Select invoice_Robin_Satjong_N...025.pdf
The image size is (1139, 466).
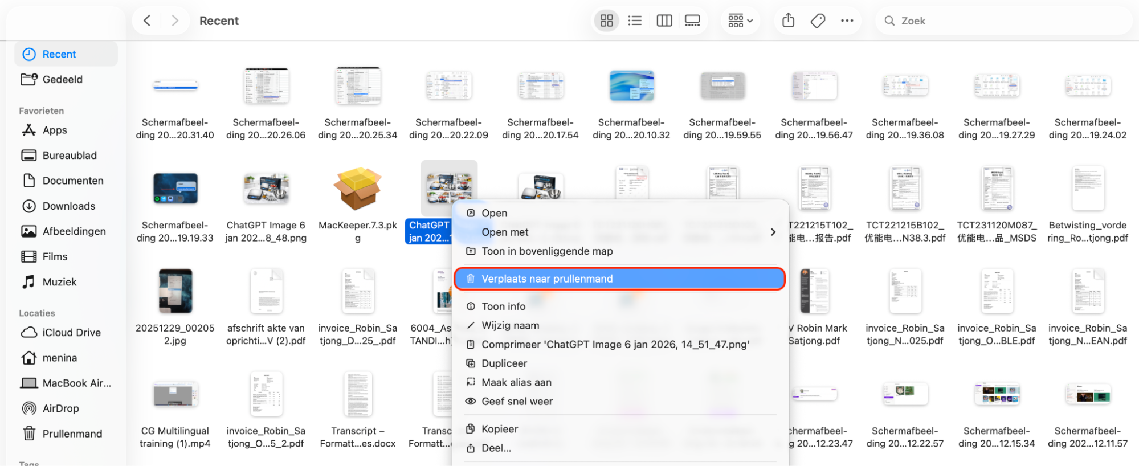[905, 291]
